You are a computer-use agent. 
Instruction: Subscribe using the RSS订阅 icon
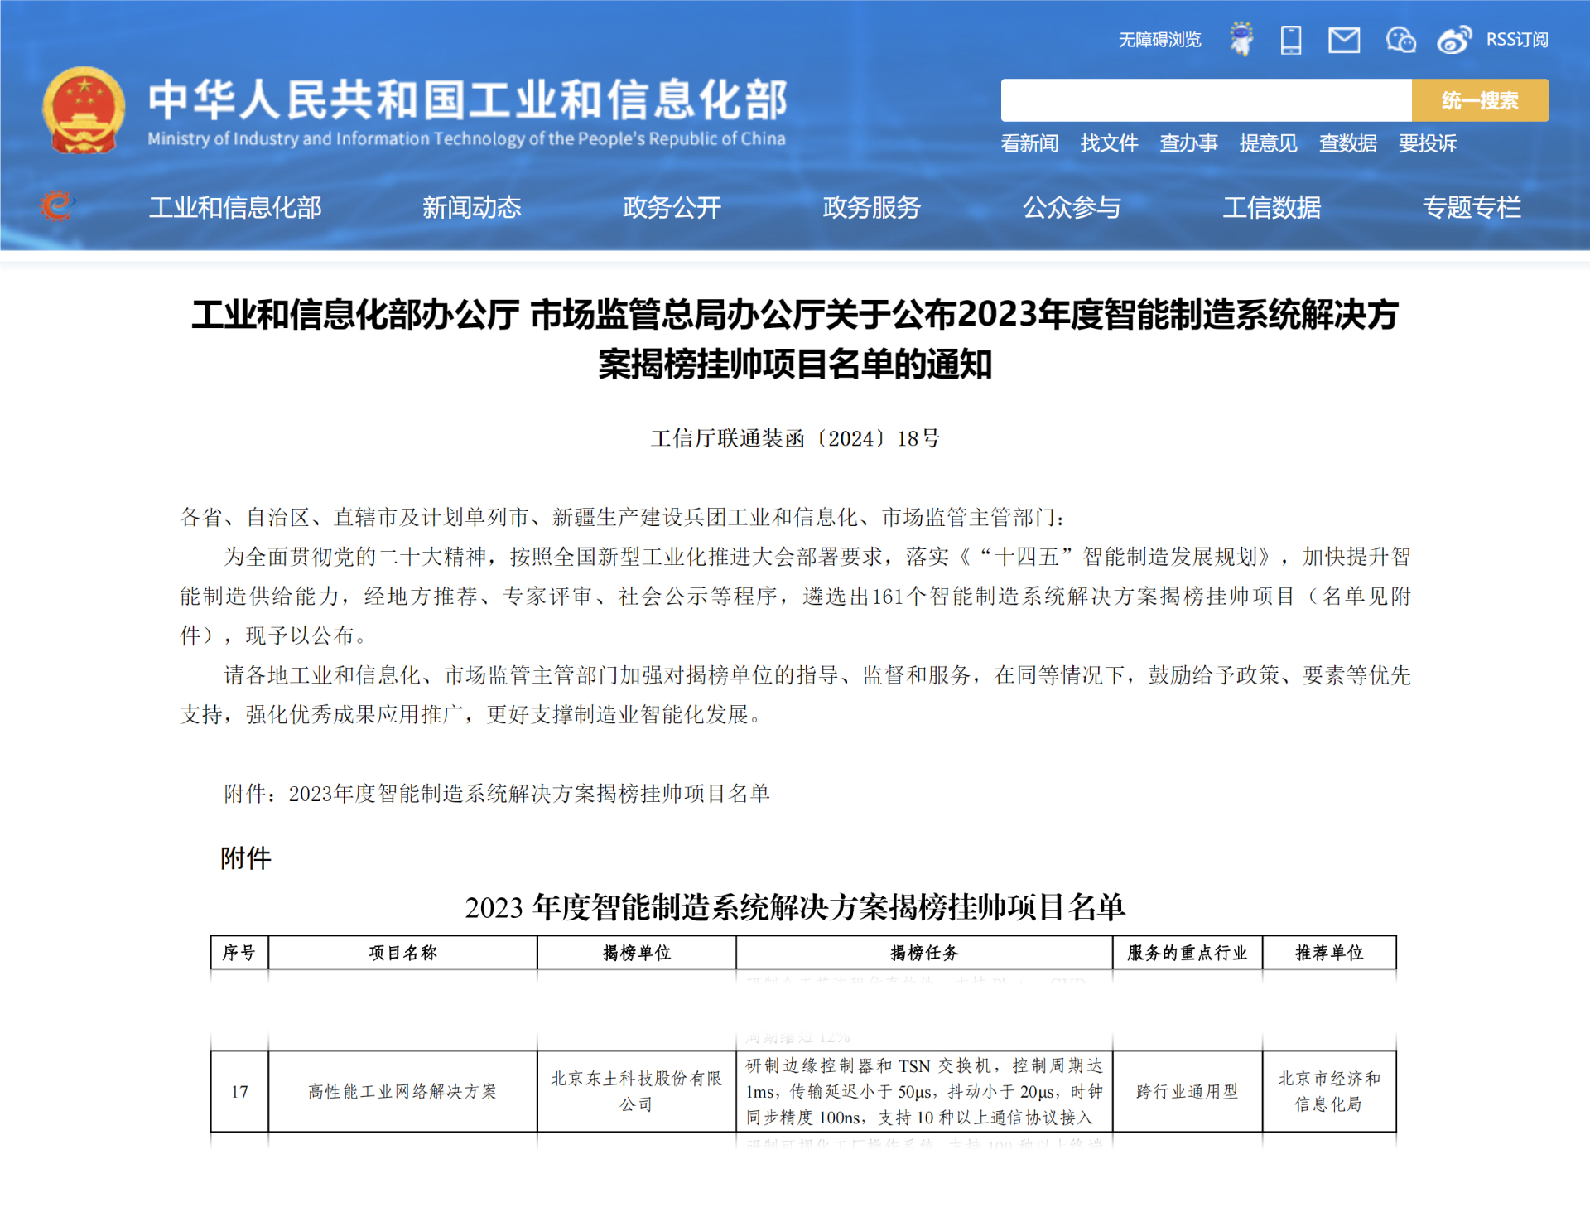pos(1516,38)
